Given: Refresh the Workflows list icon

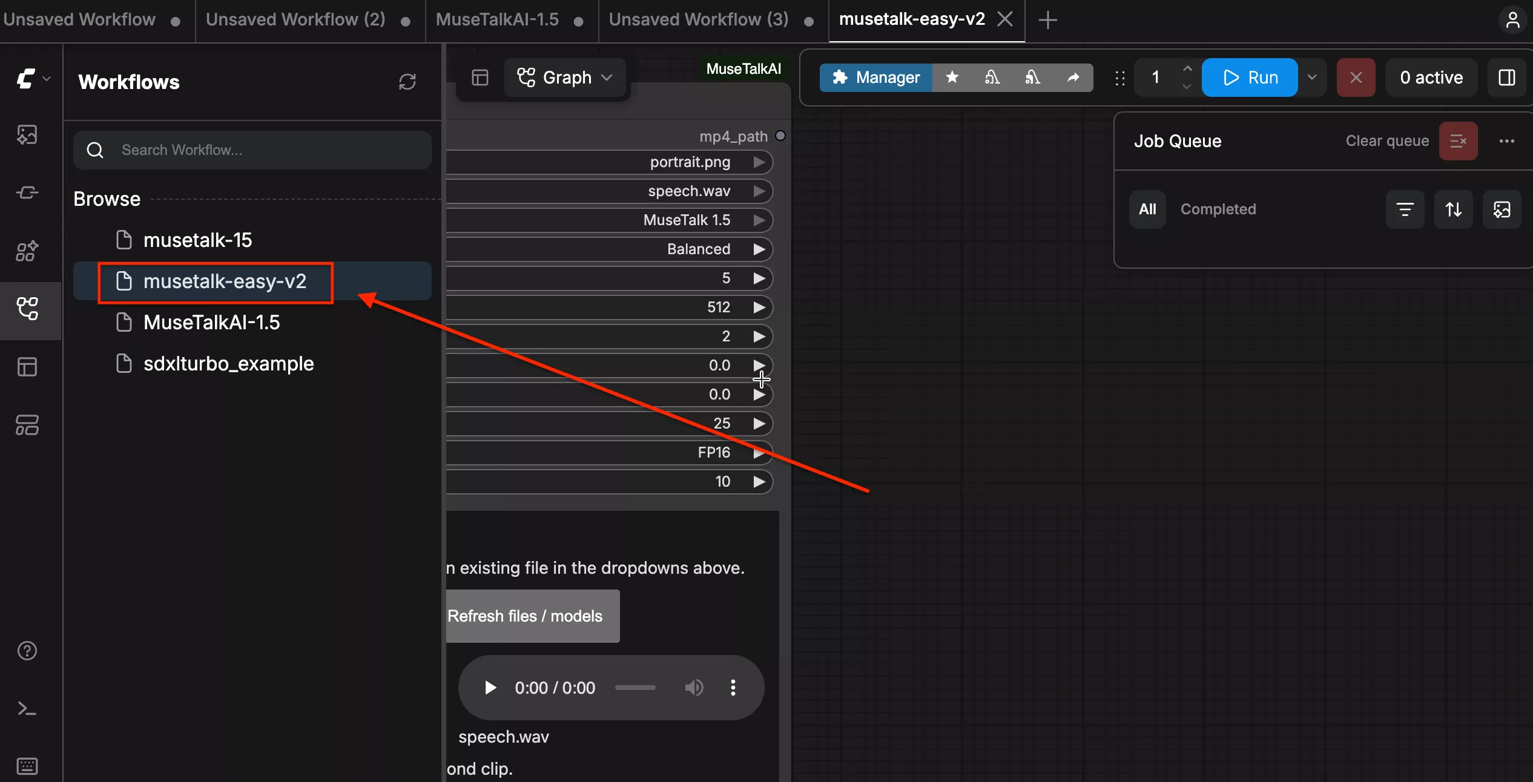Looking at the screenshot, I should point(407,82).
